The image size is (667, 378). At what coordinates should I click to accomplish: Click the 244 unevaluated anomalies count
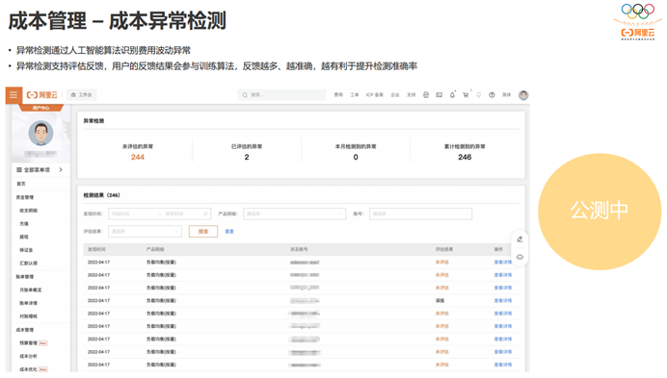click(138, 158)
